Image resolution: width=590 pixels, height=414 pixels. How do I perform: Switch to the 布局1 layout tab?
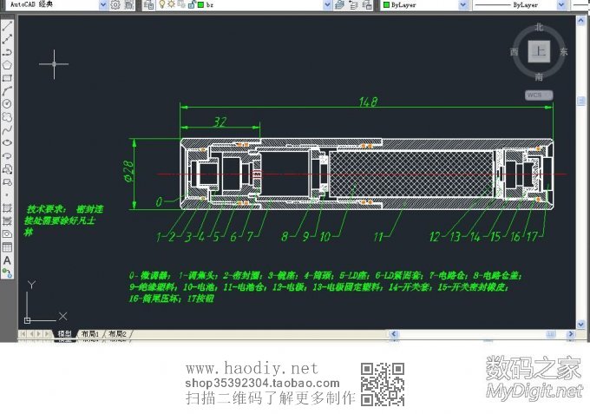88,333
